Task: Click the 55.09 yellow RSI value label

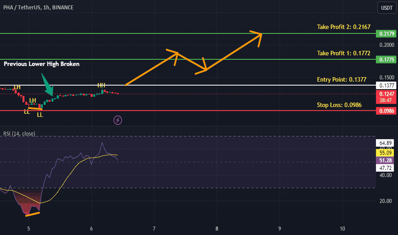Action: [x=385, y=153]
